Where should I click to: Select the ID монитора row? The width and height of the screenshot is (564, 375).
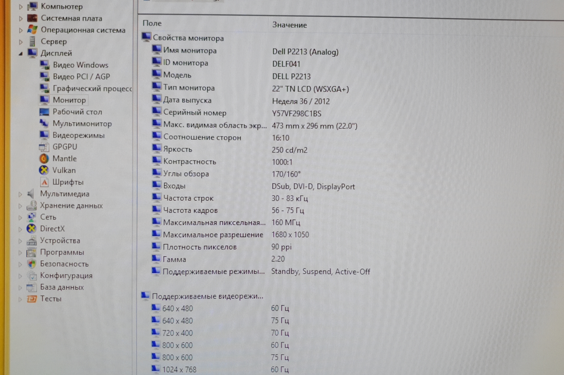click(226, 63)
